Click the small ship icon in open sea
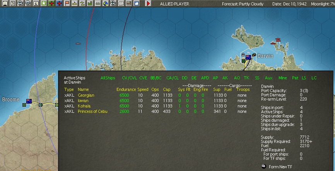The width and height of the screenshot is (335, 171). [x=78, y=44]
